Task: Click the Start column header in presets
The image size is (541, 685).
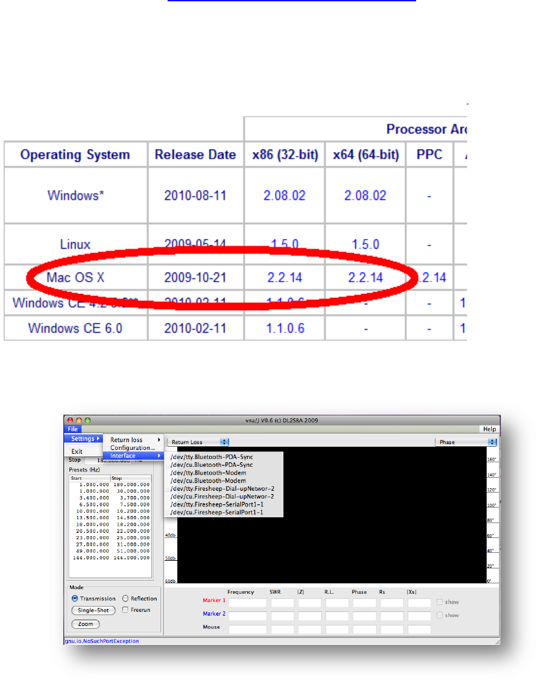Action: tap(90, 478)
